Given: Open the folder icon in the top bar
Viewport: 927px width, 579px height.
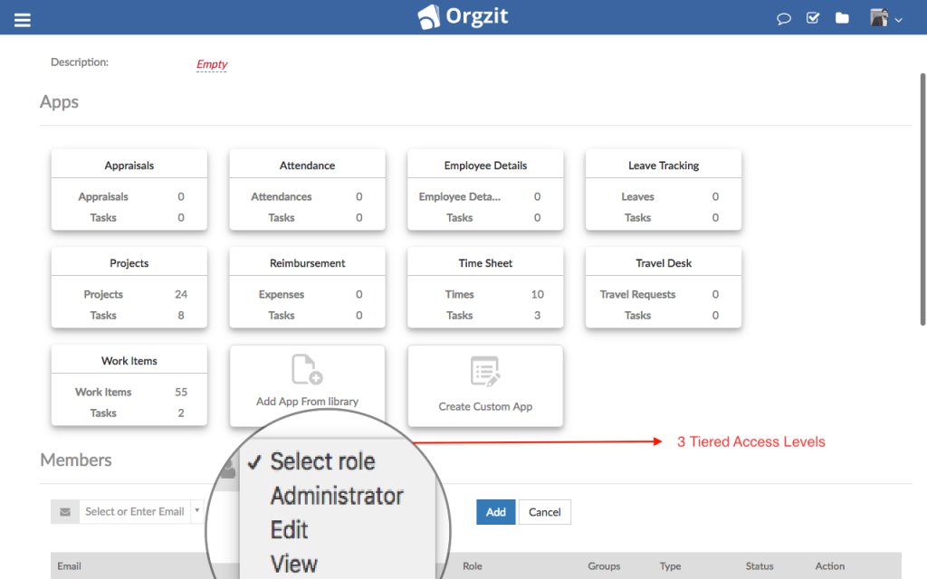Looking at the screenshot, I should 842,17.
